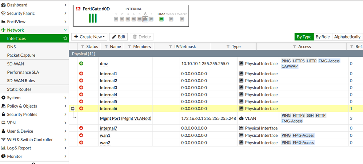Image resolution: width=363 pixels, height=164 pixels.
Task: Click the VPN laptop icon
Action: tap(3, 123)
